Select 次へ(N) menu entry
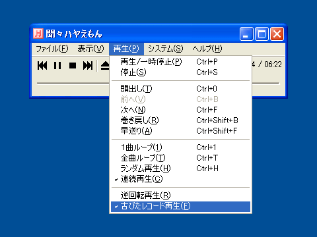Viewport: 317px width, 237px height. click(x=180, y=110)
